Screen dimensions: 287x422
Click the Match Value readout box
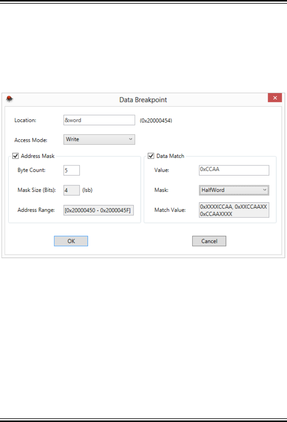pos(234,210)
